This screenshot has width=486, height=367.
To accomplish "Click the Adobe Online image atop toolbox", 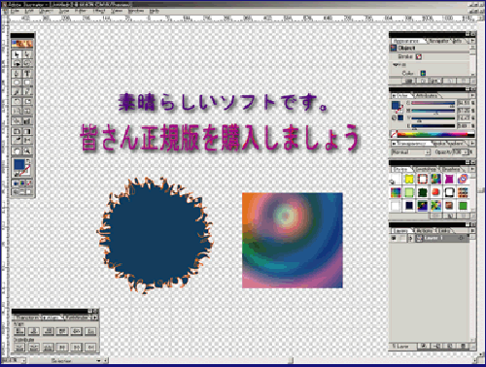I will [x=22, y=44].
